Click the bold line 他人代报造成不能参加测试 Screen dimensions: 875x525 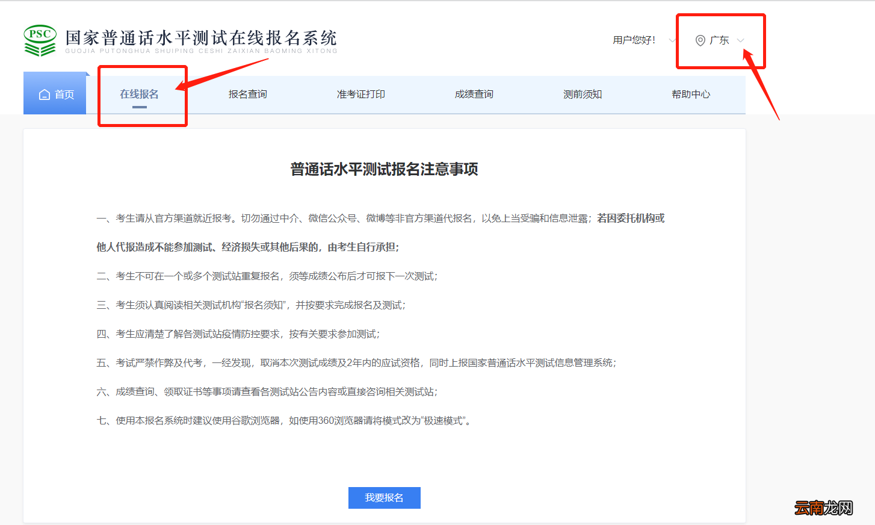(x=248, y=247)
